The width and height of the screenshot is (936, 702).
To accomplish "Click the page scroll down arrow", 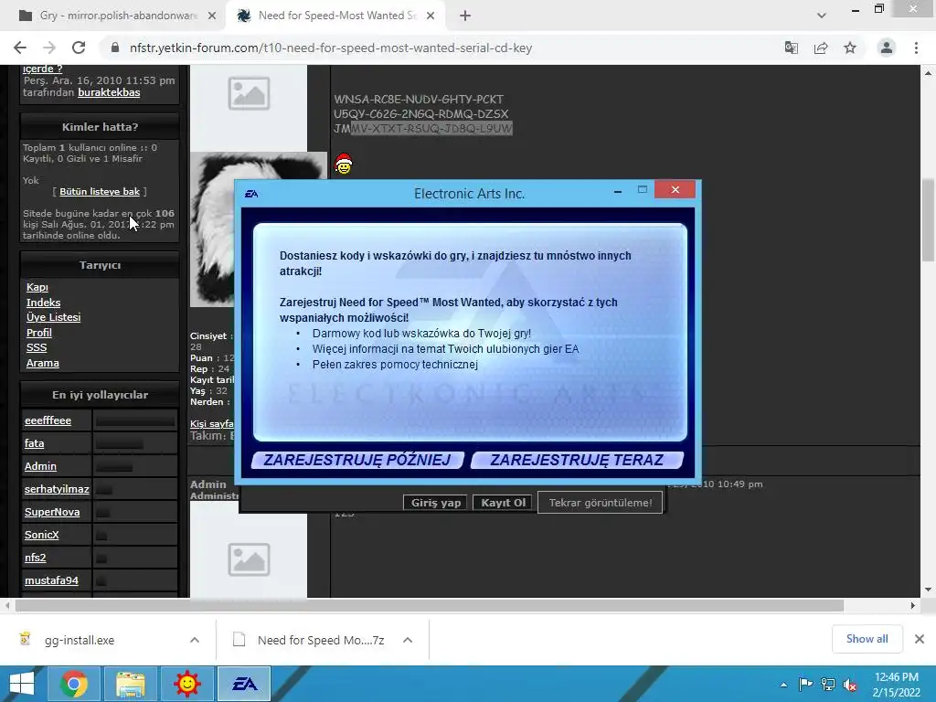I will (x=927, y=590).
